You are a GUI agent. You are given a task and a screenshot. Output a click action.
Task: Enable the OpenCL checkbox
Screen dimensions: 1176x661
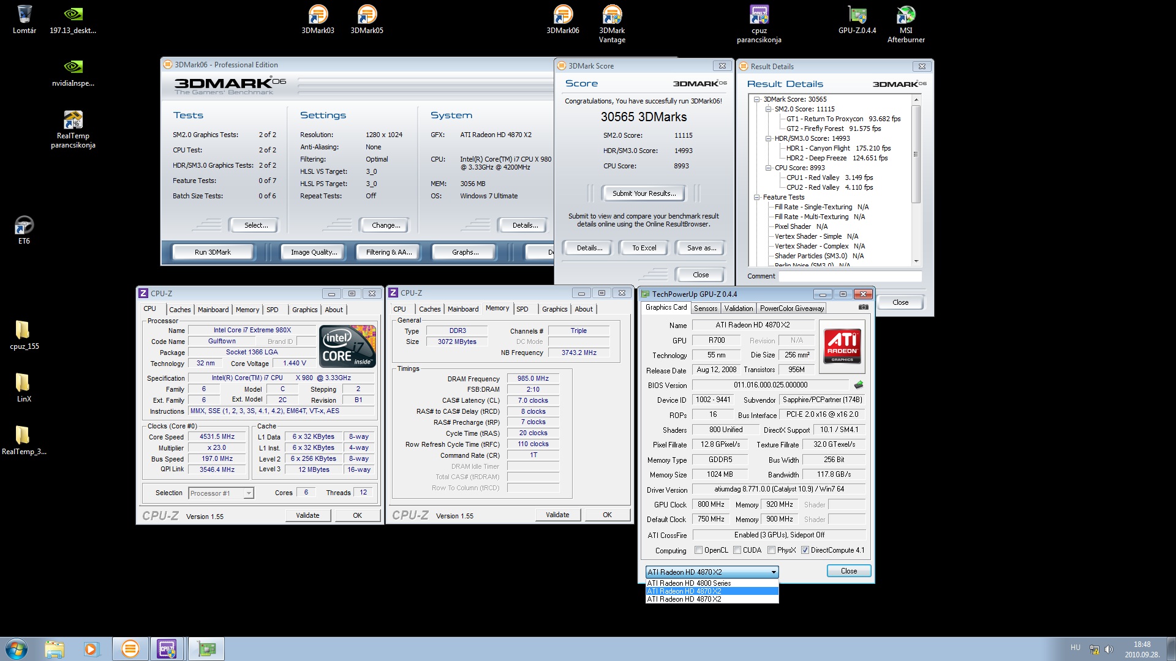[x=698, y=550]
